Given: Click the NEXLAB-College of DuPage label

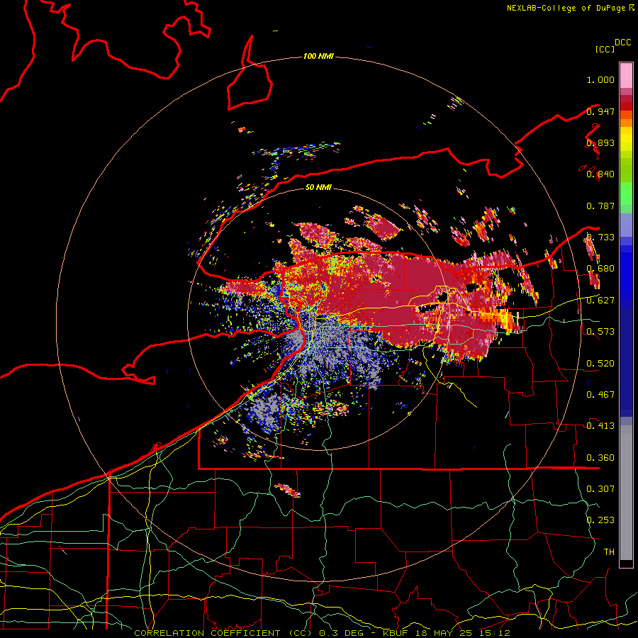Looking at the screenshot, I should (566, 8).
